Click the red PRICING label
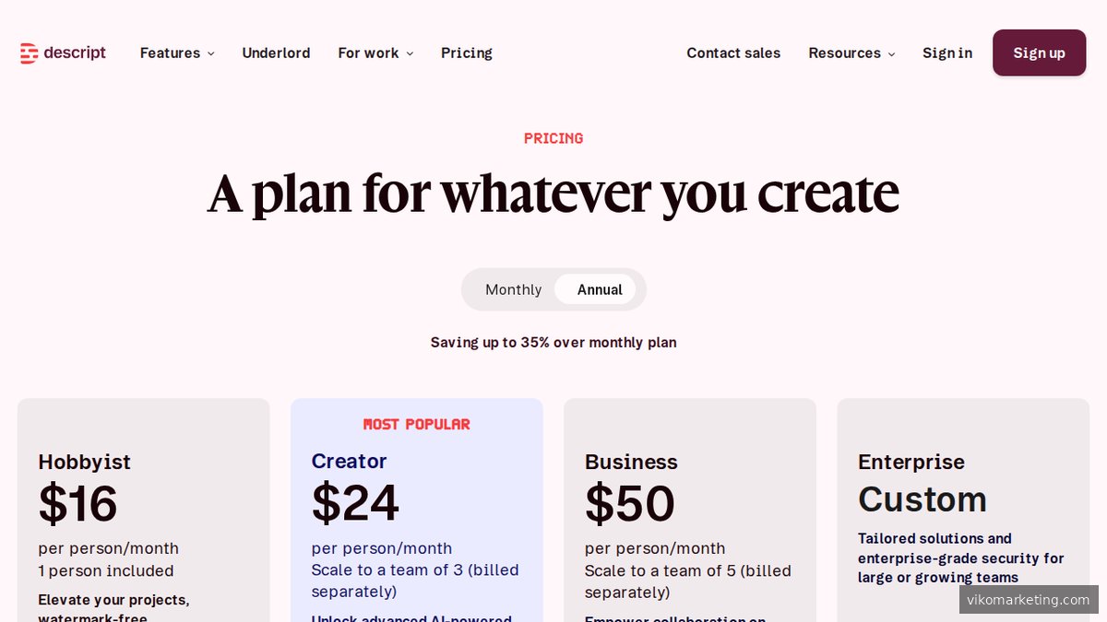This screenshot has height=622, width=1107. tap(553, 138)
